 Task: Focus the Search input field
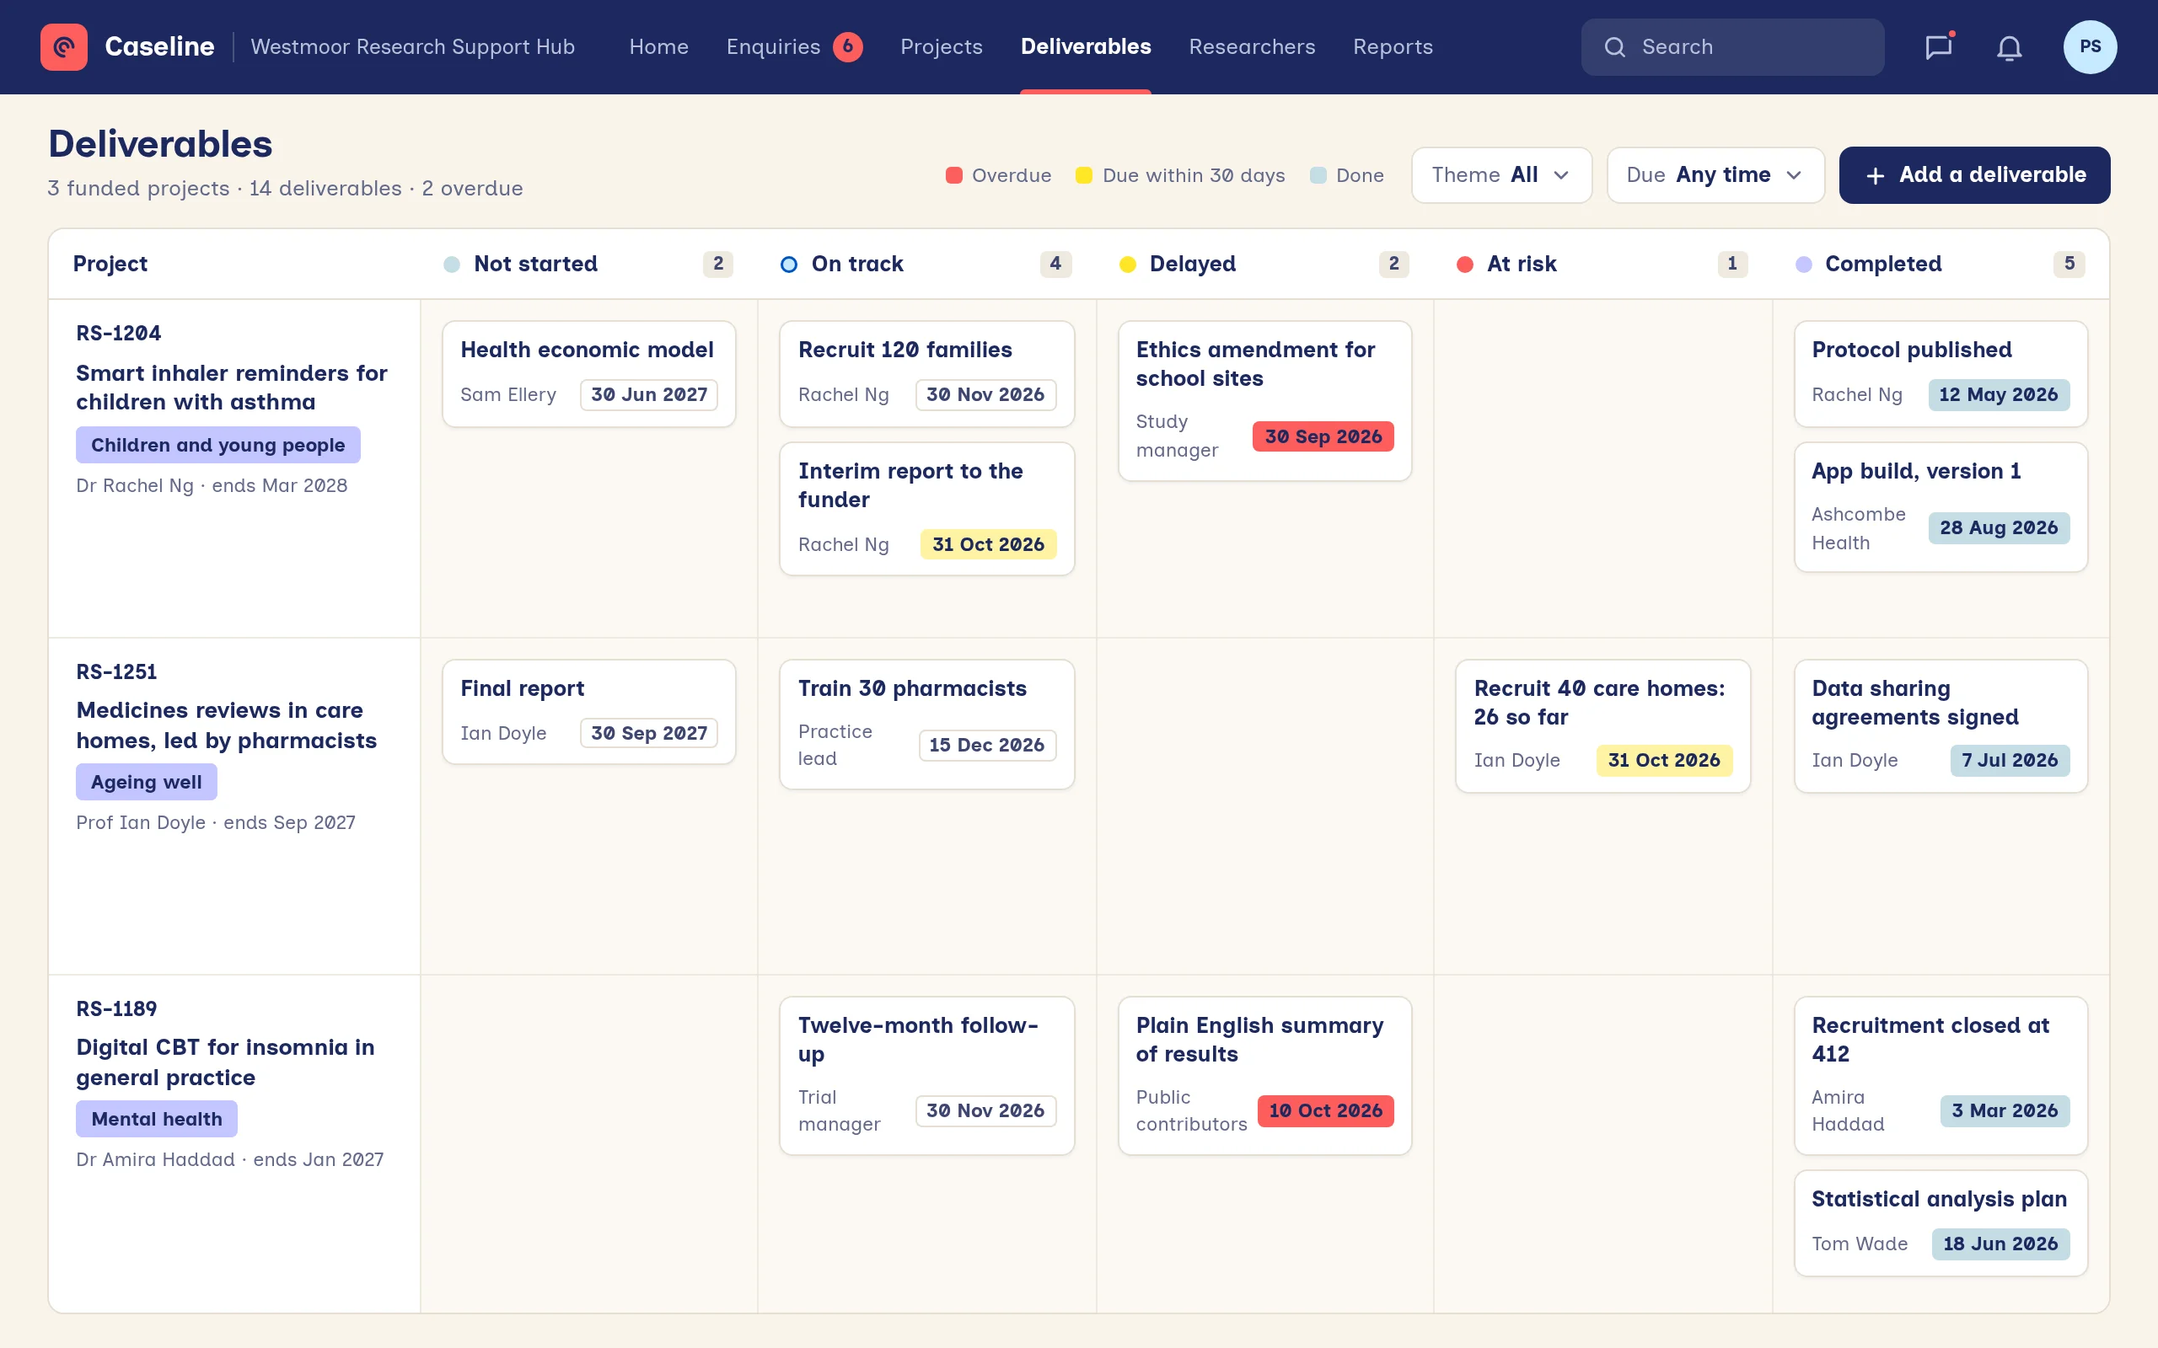(x=1731, y=46)
